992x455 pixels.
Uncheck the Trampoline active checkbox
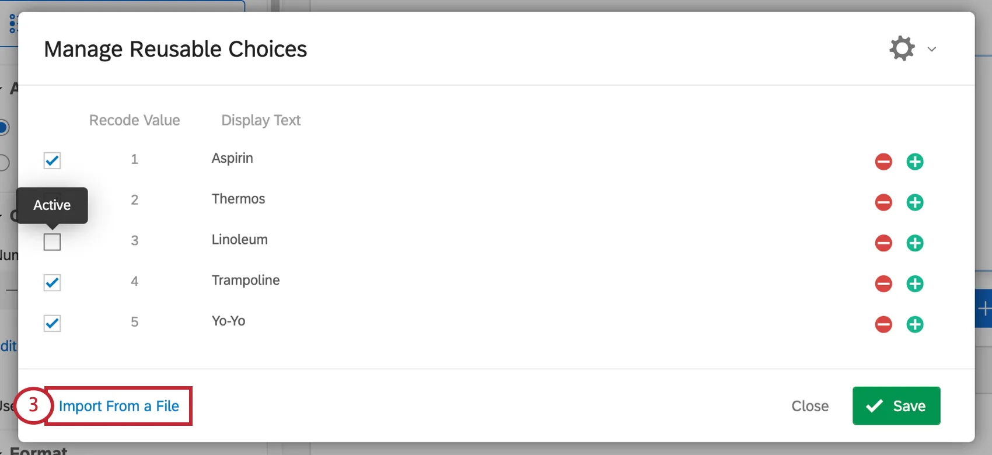(51, 283)
